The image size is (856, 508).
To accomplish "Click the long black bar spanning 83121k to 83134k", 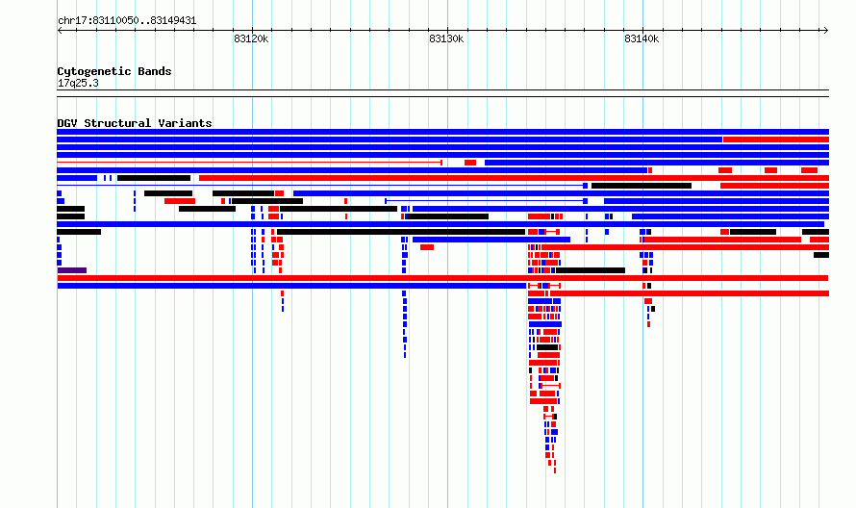I will click(401, 232).
